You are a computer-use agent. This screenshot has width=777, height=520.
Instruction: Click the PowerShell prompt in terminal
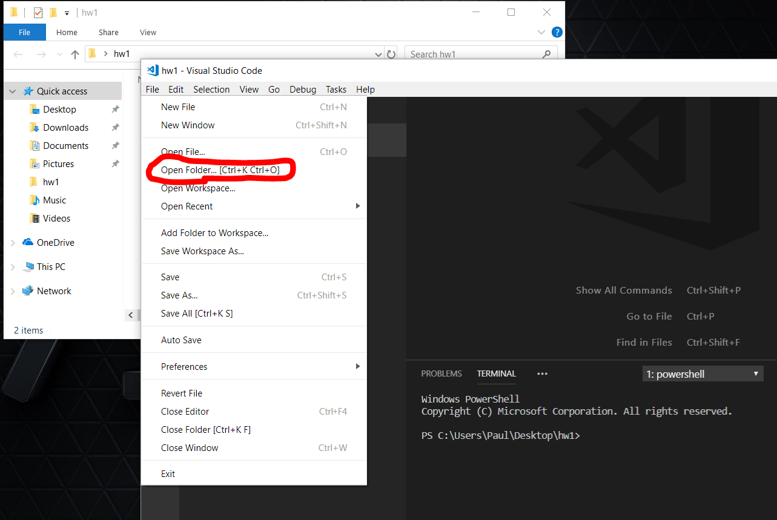(500, 436)
